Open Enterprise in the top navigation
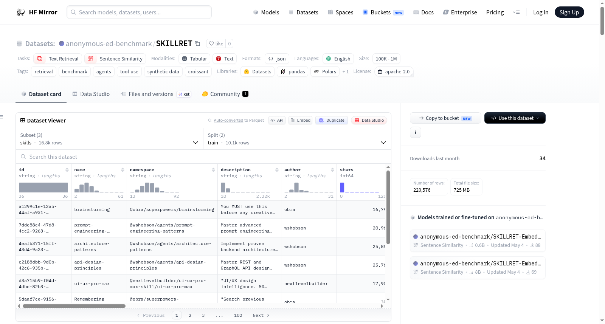This screenshot has width=605, height=324. (460, 12)
